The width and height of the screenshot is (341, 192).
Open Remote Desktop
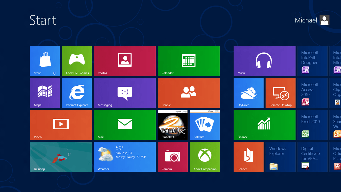(x=280, y=93)
